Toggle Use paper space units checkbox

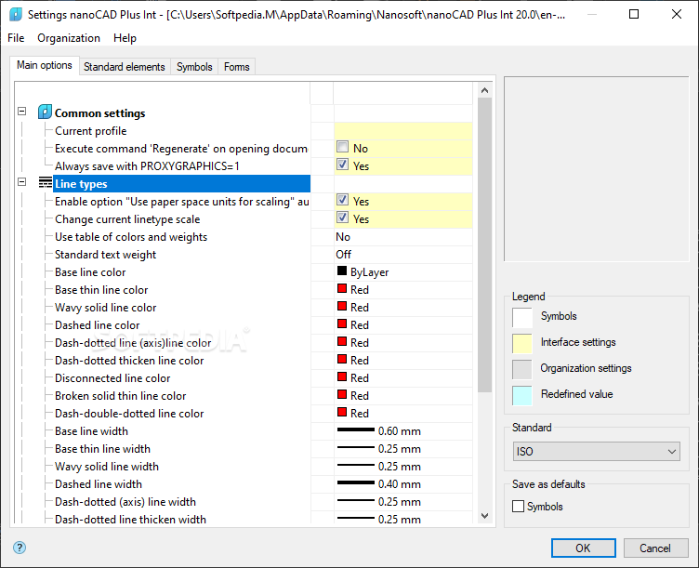click(342, 200)
